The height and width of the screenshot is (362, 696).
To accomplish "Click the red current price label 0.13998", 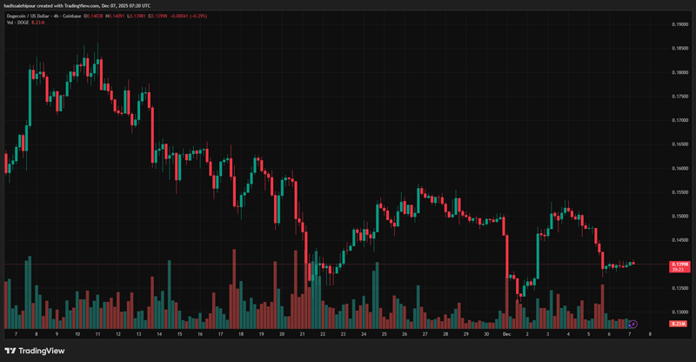I will pos(680,264).
